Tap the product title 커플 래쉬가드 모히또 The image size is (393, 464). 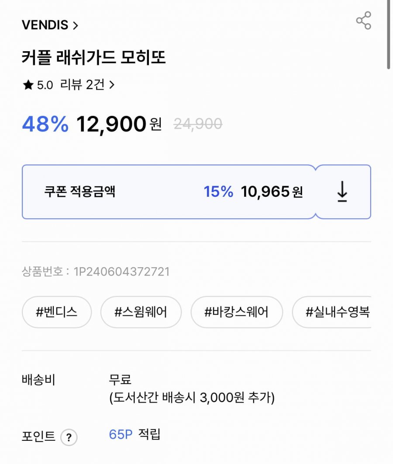[x=94, y=57]
